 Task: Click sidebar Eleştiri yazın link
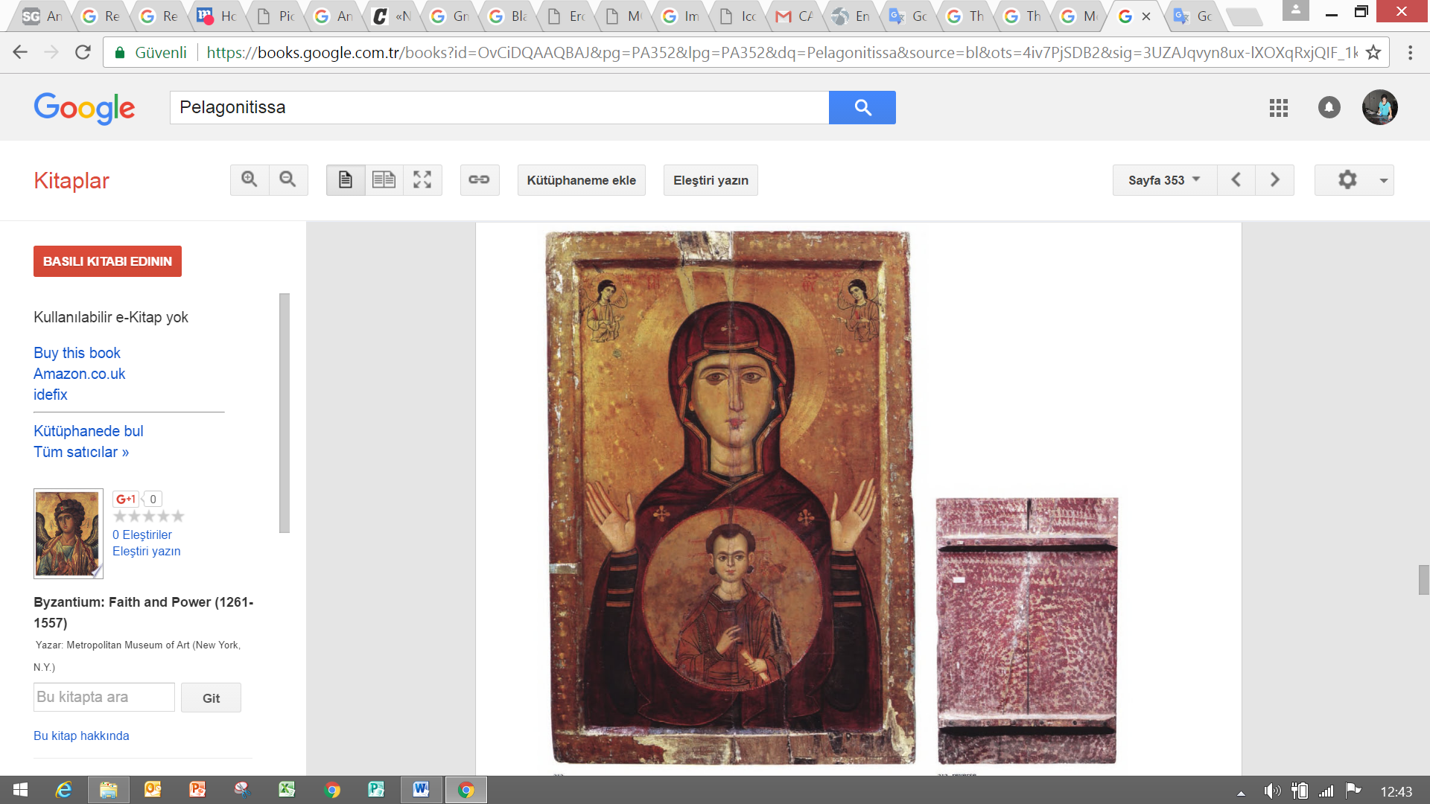tap(146, 551)
